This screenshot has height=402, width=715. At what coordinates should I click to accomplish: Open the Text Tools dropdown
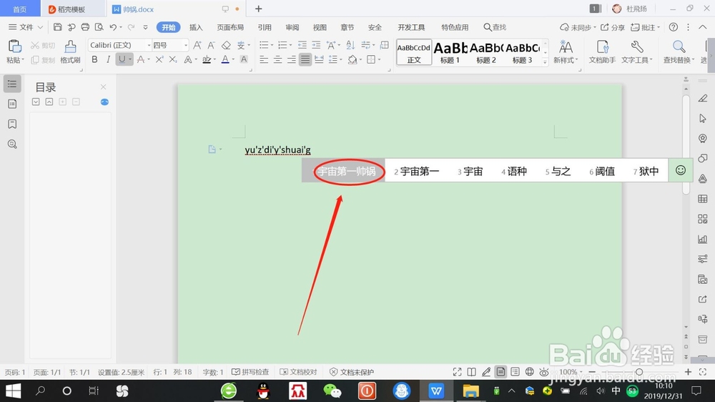(636, 52)
